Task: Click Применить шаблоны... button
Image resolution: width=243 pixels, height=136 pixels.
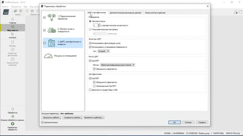Action: [x=94, y=117]
